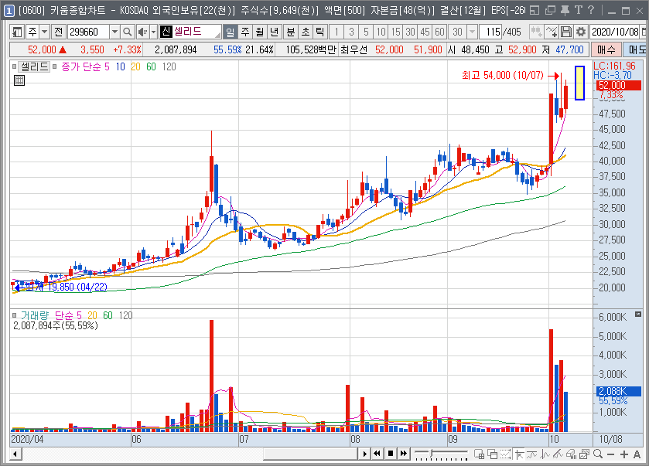The width and height of the screenshot is (649, 466).
Task: Click the T font icon in title bar
Action: point(579,10)
